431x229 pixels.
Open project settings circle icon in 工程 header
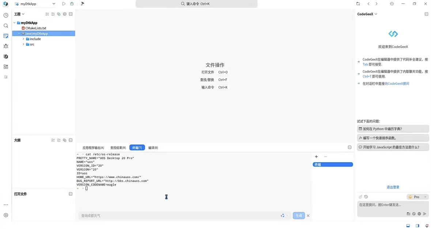65,14
